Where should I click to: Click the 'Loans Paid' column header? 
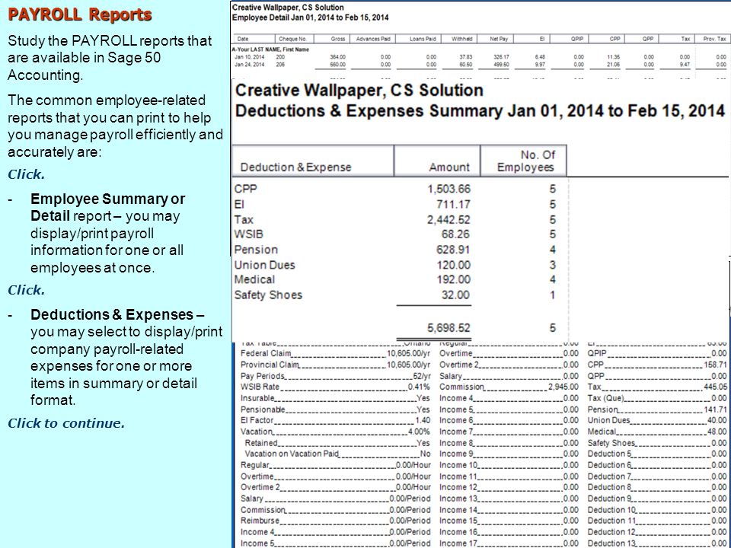423,39
